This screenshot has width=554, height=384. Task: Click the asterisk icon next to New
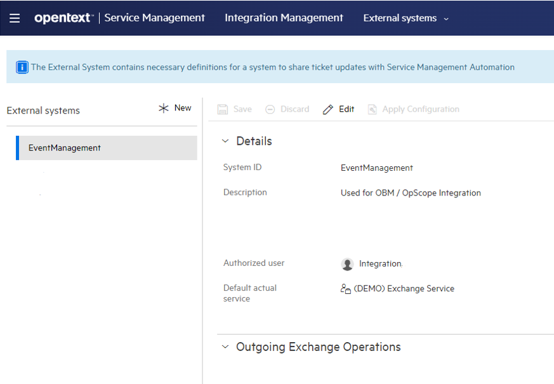click(x=164, y=107)
